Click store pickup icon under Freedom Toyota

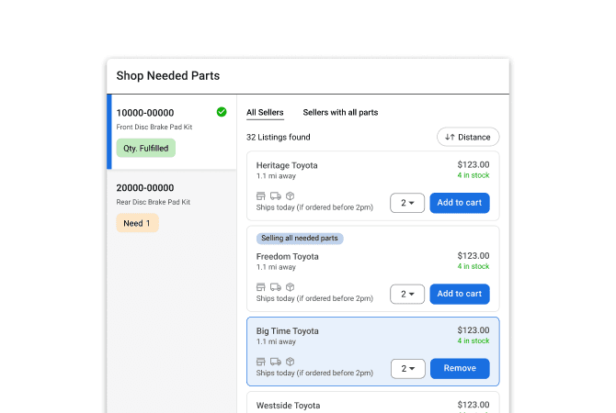click(x=261, y=286)
